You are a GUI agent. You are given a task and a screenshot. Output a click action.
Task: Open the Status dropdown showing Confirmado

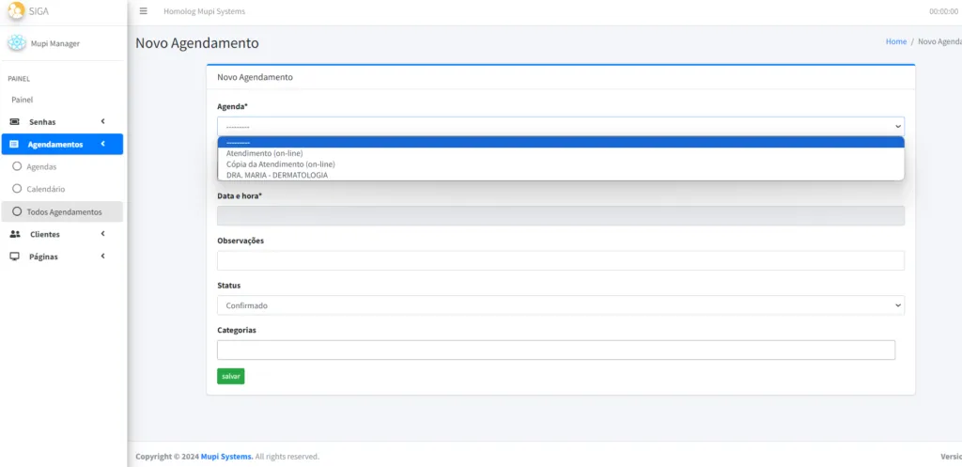560,305
